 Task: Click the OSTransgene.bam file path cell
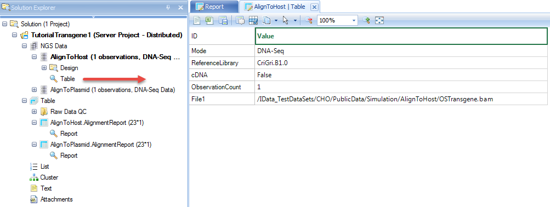pos(401,99)
